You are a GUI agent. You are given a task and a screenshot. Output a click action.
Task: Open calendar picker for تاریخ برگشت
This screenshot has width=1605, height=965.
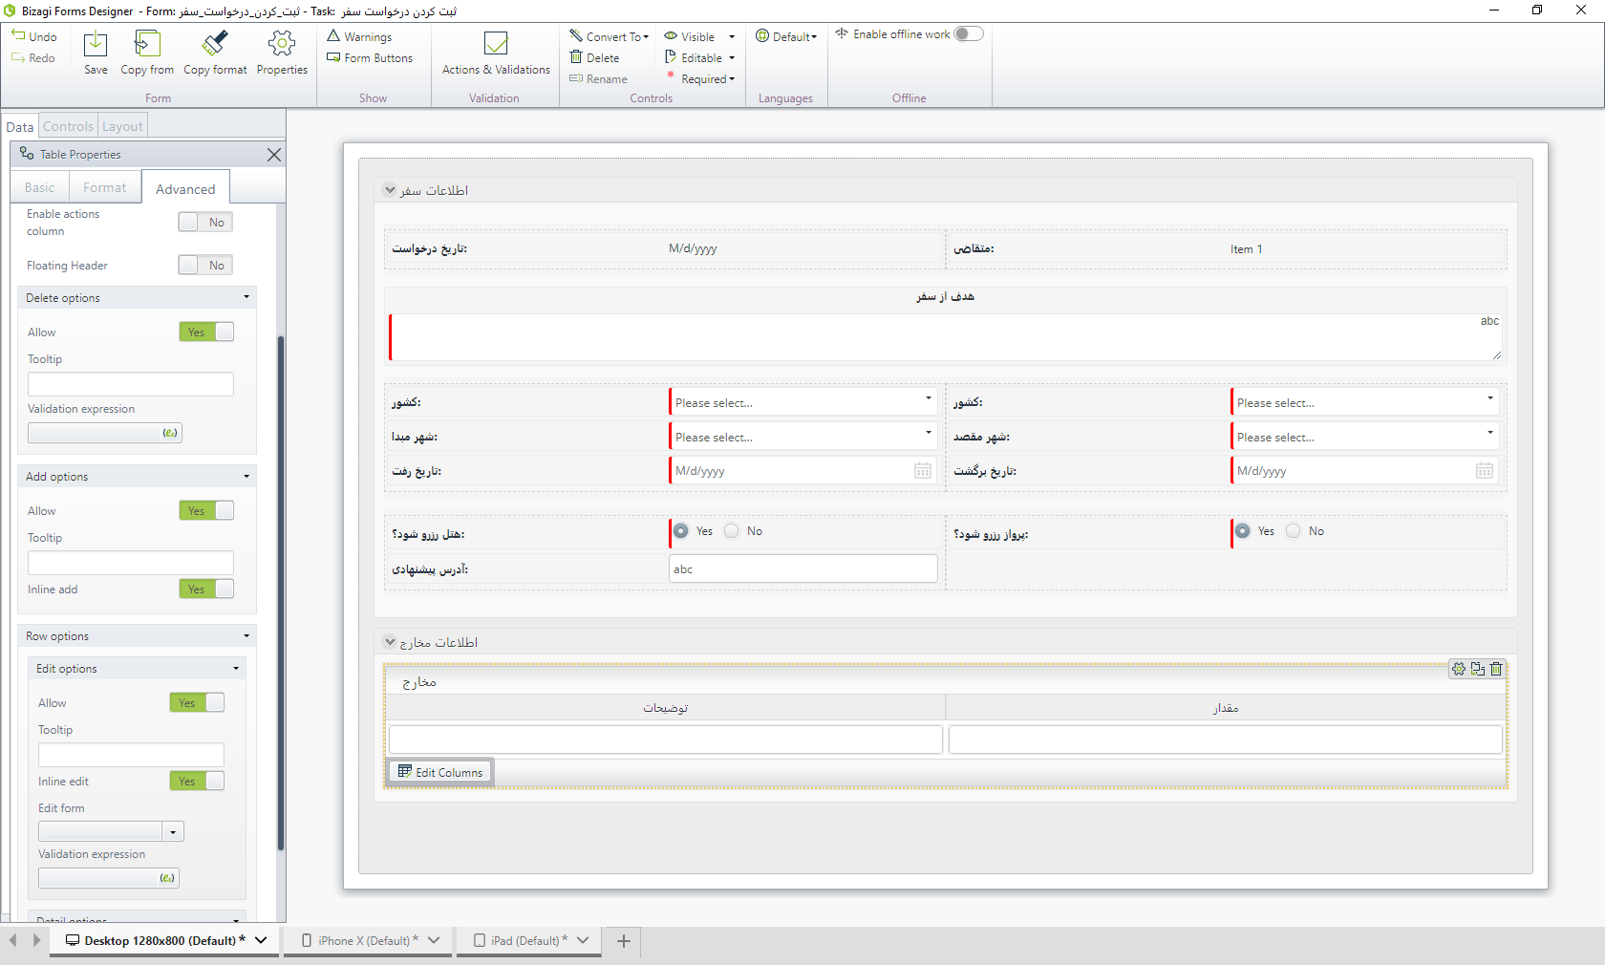coord(1485,470)
